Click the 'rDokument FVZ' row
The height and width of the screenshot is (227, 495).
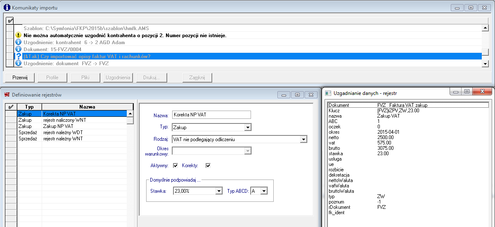tap(408, 207)
